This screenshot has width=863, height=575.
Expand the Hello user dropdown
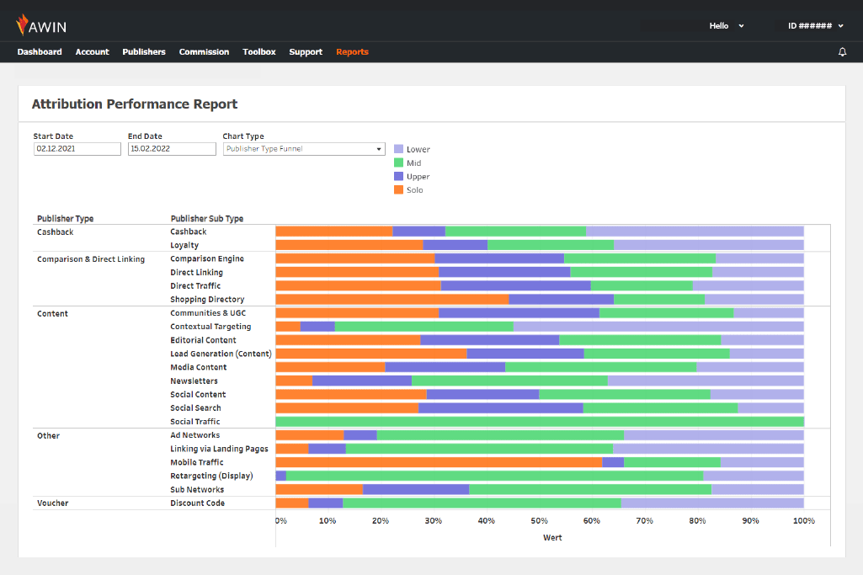[x=727, y=26]
